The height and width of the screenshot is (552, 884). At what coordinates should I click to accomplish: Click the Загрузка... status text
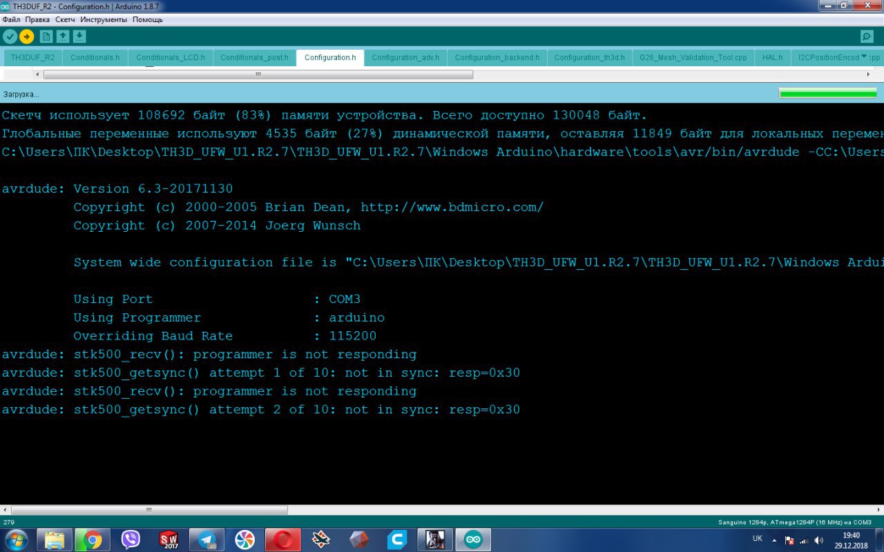[21, 94]
